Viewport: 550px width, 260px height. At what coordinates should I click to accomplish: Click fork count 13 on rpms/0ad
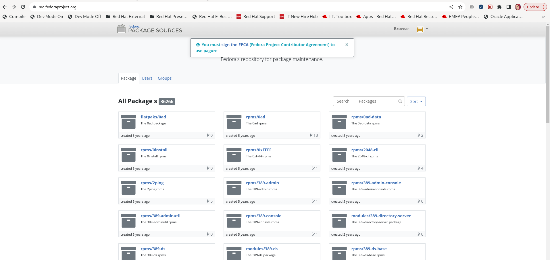(314, 135)
